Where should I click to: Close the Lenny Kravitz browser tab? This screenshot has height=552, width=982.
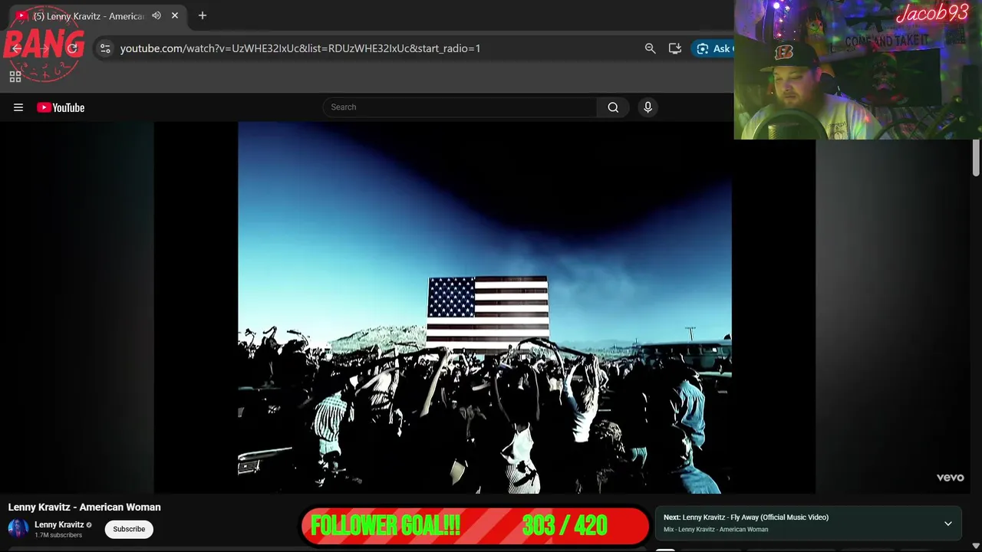click(175, 15)
